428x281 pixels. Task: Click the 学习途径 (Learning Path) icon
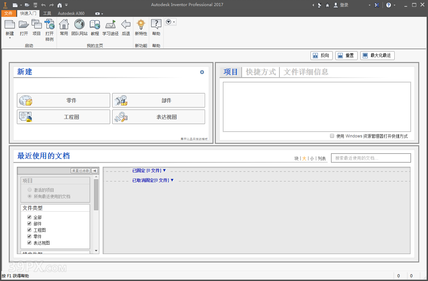point(110,25)
